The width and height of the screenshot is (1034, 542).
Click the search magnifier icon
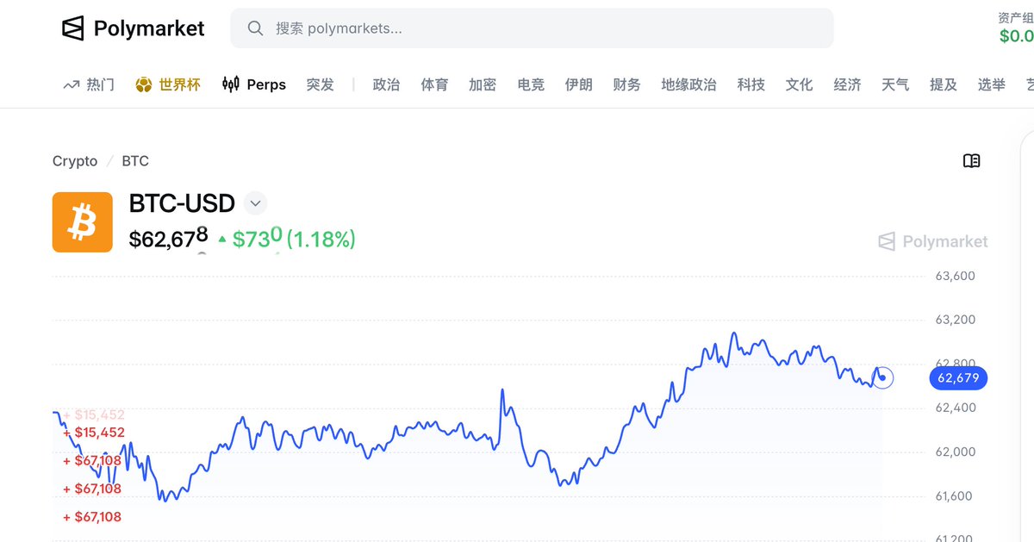255,28
